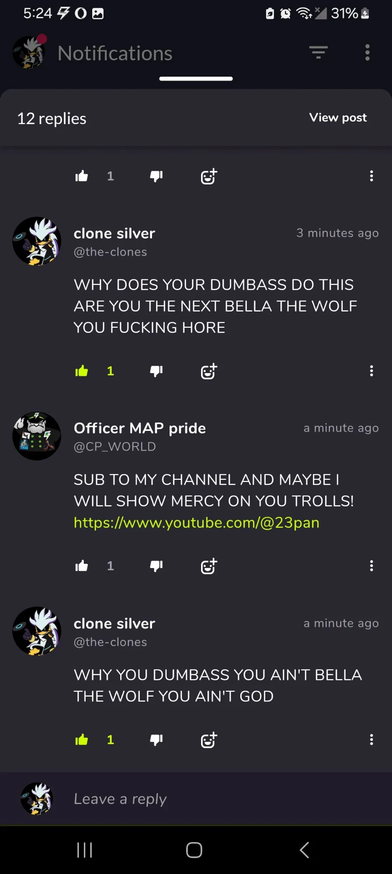
Task: Like the top partially visible comment
Action: 82,176
